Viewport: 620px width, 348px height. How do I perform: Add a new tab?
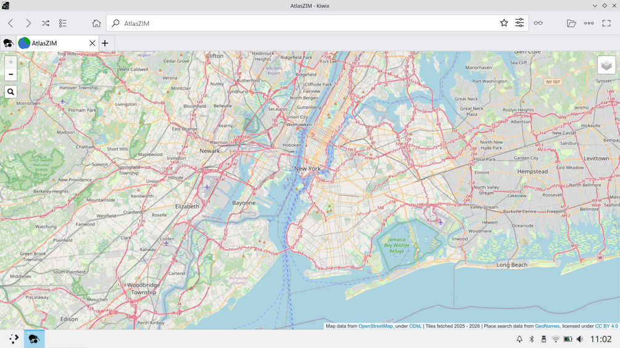[x=105, y=43]
